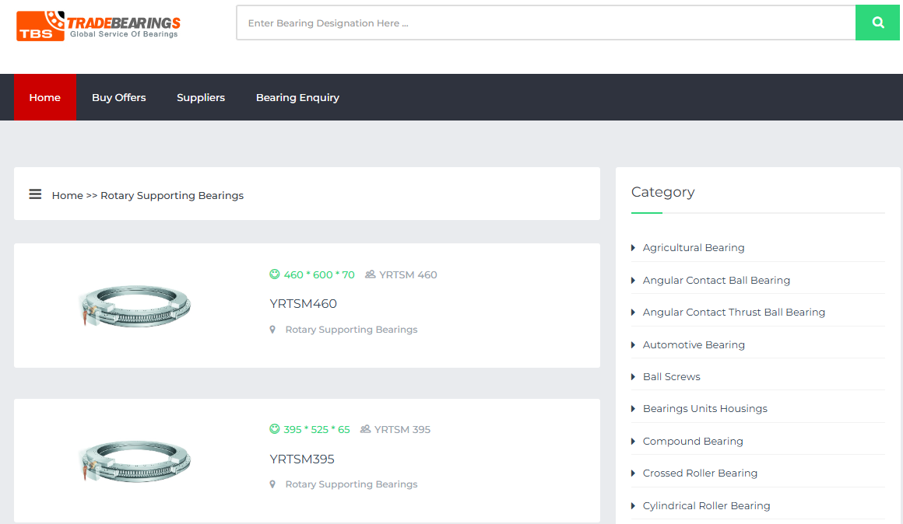
Task: Expand the Crossed Roller Bearing arrow
Action: [x=633, y=473]
